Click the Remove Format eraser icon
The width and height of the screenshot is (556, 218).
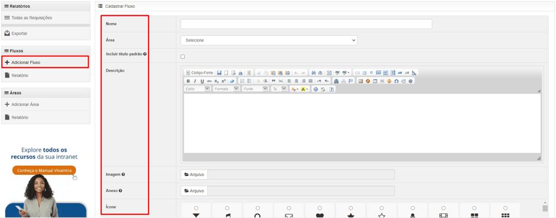coord(232,81)
